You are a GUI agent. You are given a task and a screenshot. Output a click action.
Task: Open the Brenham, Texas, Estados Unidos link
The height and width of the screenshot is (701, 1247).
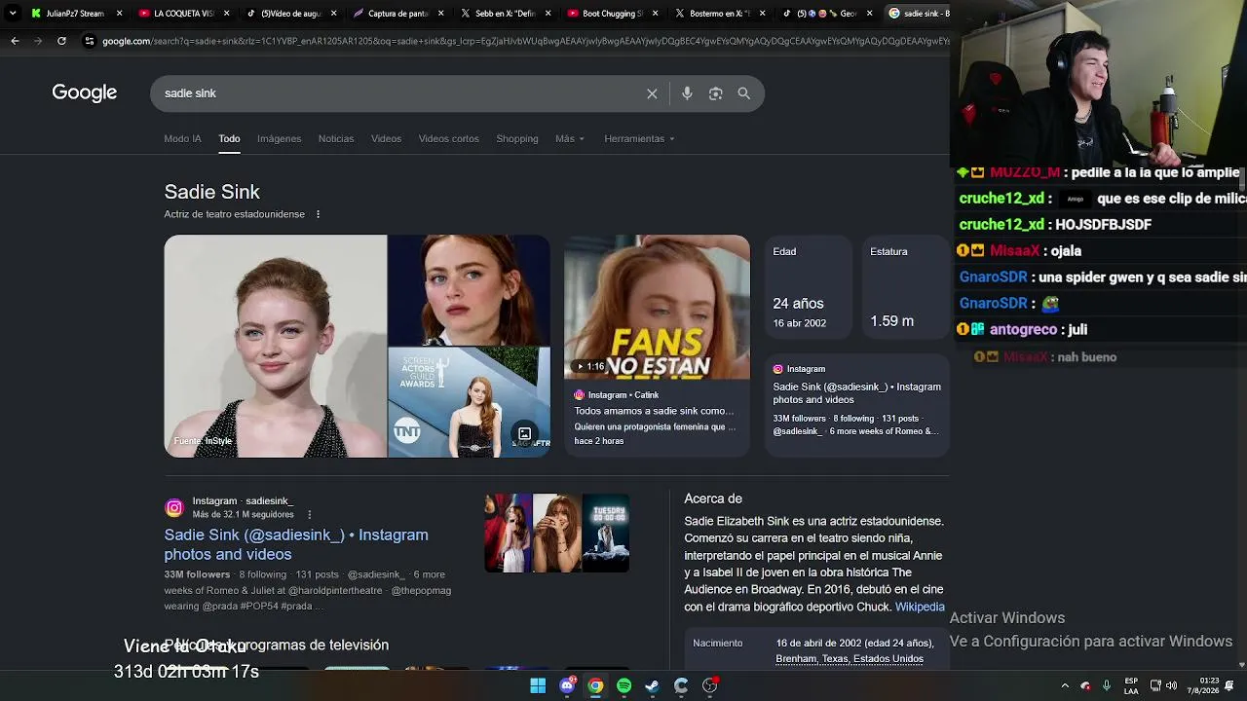(x=850, y=659)
